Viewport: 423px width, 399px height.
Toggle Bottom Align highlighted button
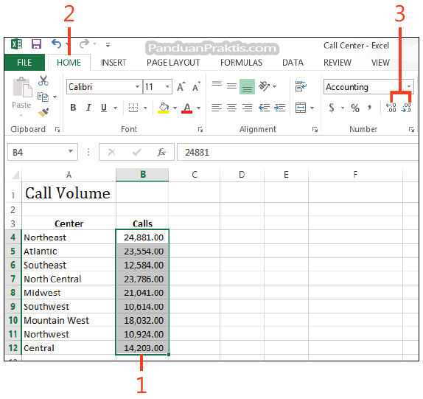(x=247, y=86)
